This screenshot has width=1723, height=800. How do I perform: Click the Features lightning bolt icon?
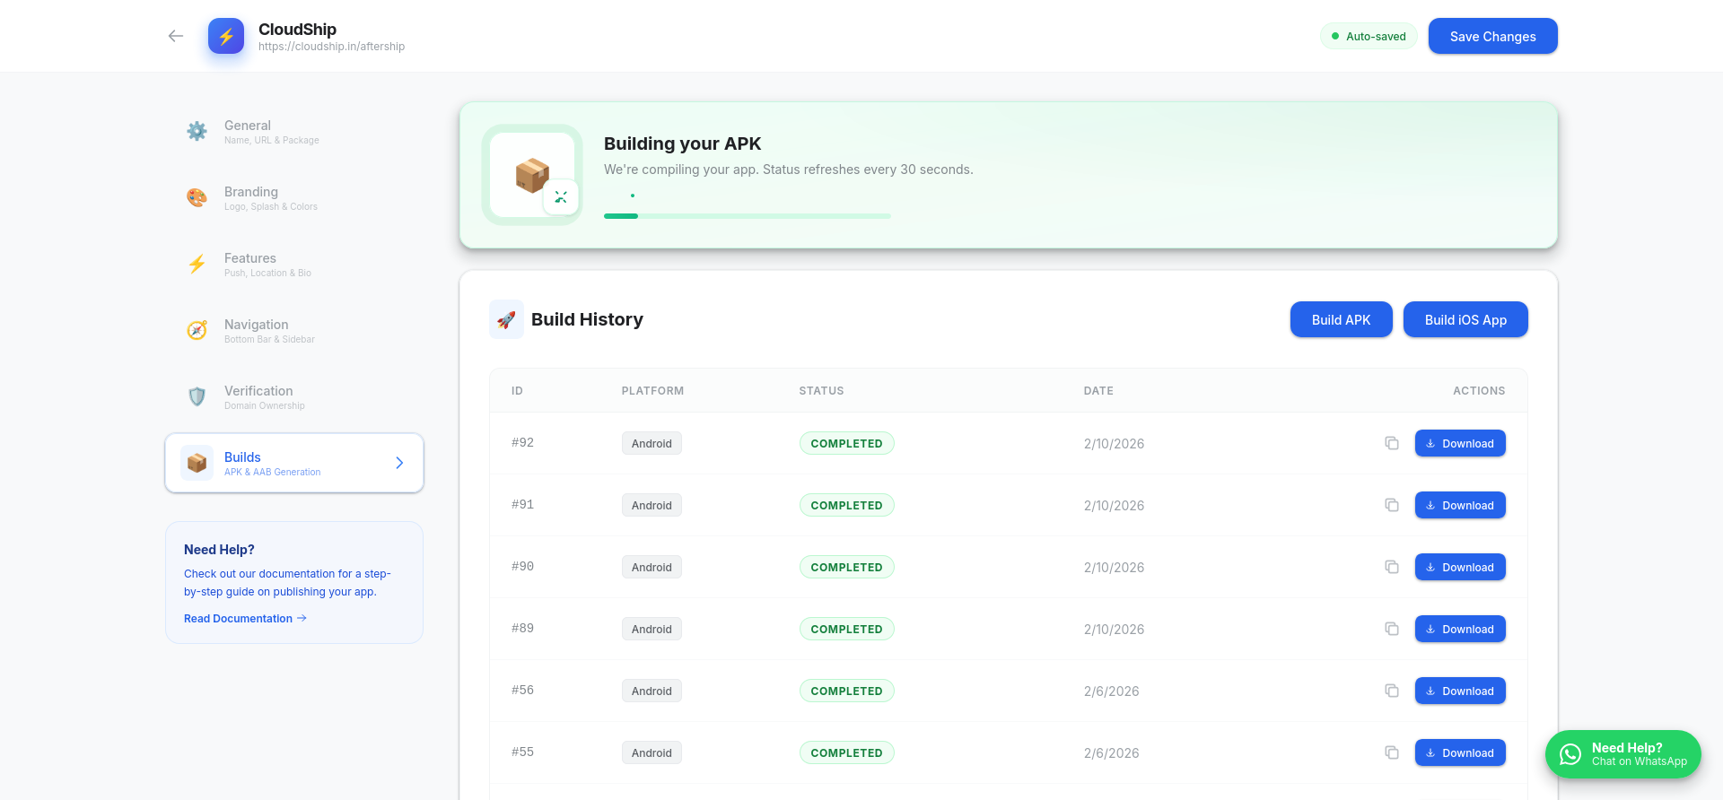point(197,264)
